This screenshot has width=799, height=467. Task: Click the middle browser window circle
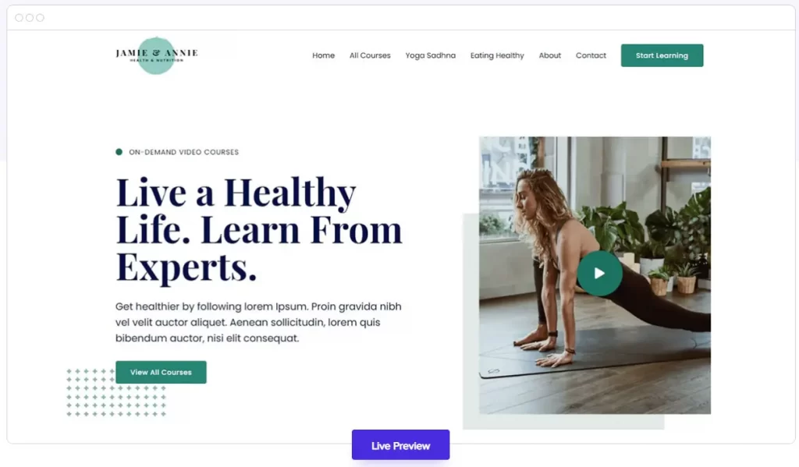pos(30,18)
